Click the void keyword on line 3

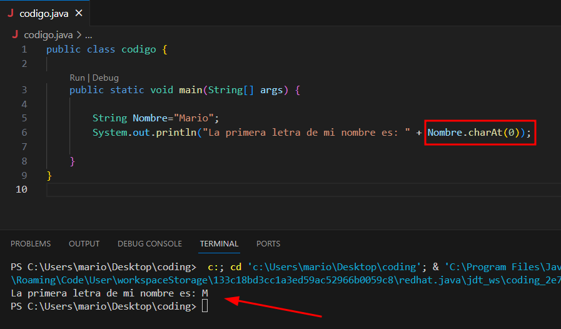162,90
